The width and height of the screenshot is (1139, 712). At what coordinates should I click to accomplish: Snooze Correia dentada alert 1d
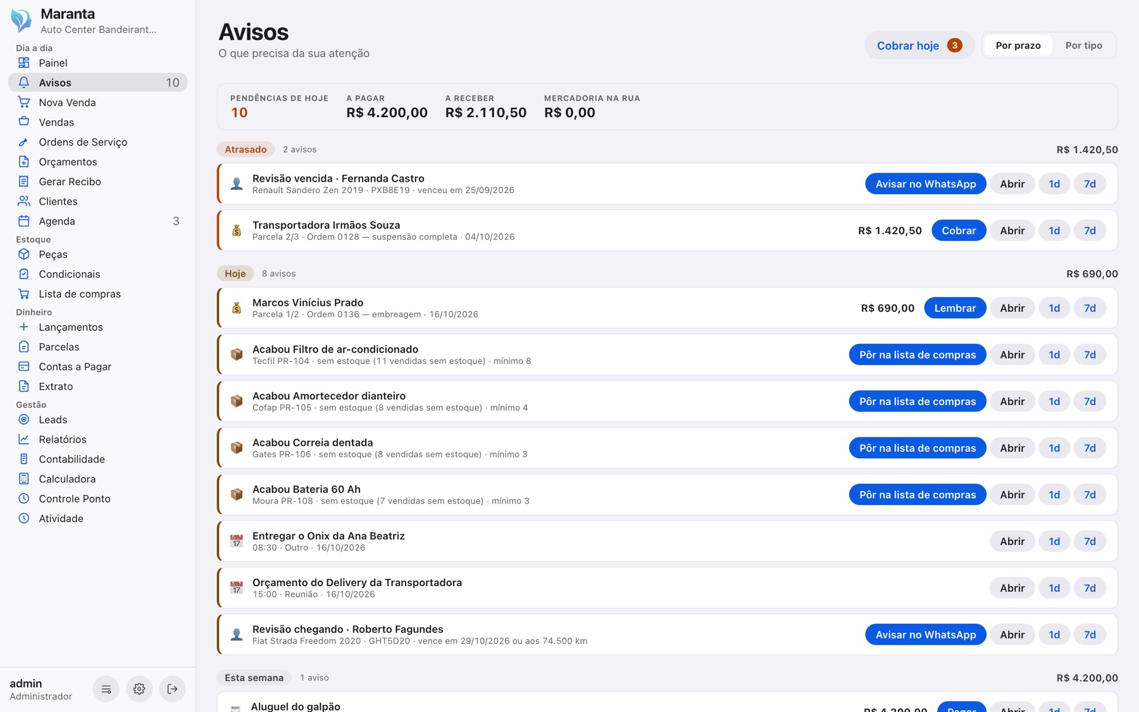(x=1054, y=448)
